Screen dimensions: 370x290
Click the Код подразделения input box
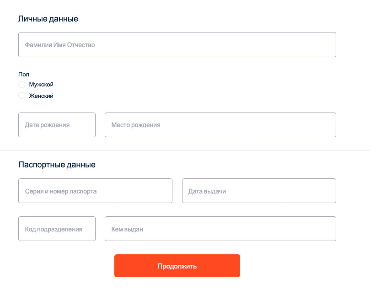coord(57,229)
